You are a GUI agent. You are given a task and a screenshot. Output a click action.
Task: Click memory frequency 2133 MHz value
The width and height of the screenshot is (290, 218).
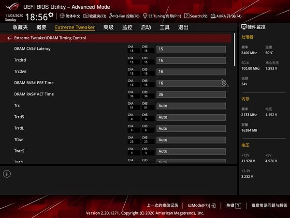tap(249, 115)
